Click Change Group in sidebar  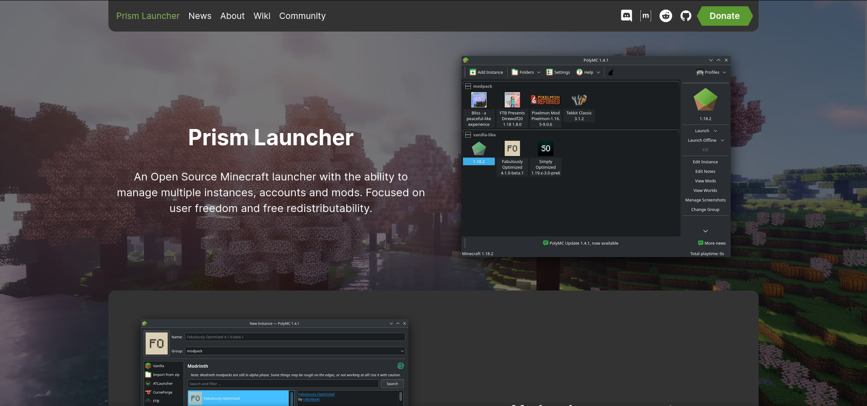tap(705, 209)
